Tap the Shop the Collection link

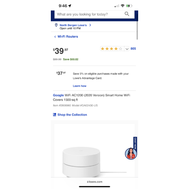[72, 115]
